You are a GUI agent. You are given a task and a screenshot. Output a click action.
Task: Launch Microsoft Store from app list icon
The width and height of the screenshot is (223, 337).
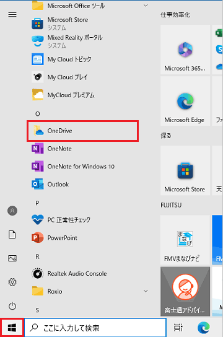point(38,24)
